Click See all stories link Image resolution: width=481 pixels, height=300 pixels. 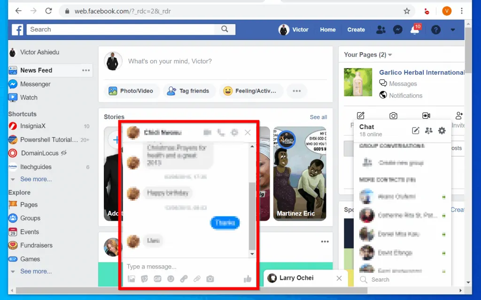click(x=318, y=117)
